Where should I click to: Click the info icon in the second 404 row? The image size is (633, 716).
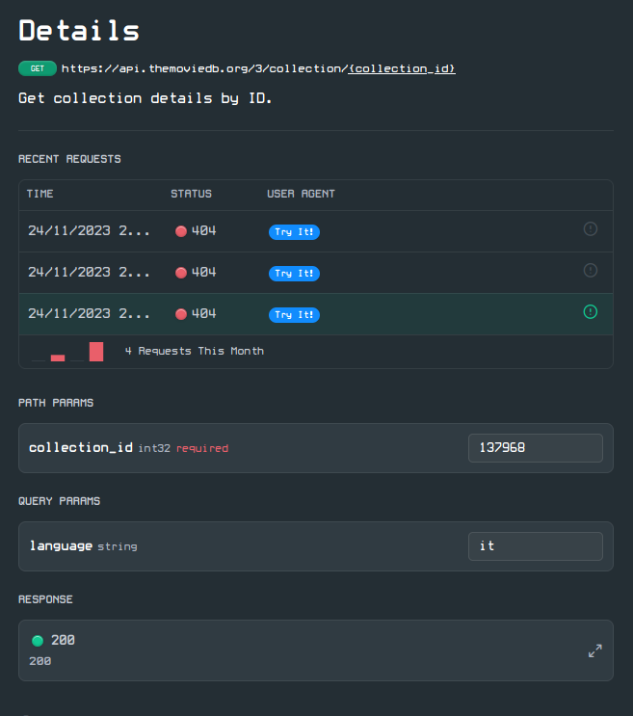pos(590,271)
